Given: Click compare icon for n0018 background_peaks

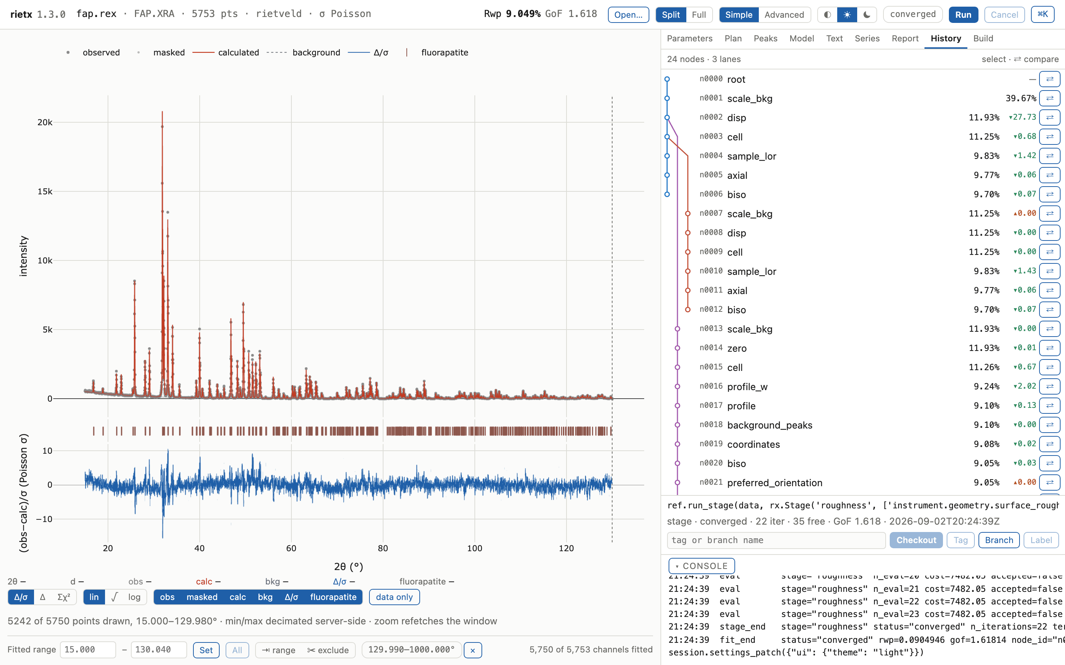Looking at the screenshot, I should (1049, 425).
